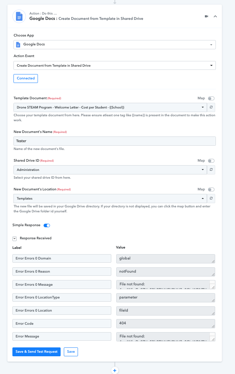
Task: Collapse the Response Received section
Action: click(15, 238)
